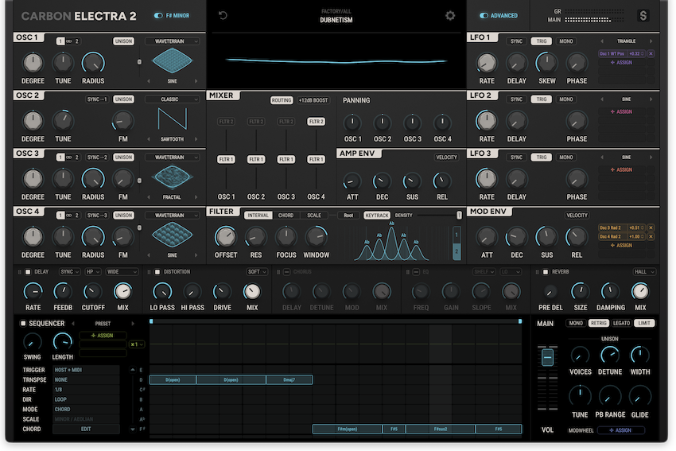Open sequencer x1 multiplier dropdown

[x=137, y=344]
